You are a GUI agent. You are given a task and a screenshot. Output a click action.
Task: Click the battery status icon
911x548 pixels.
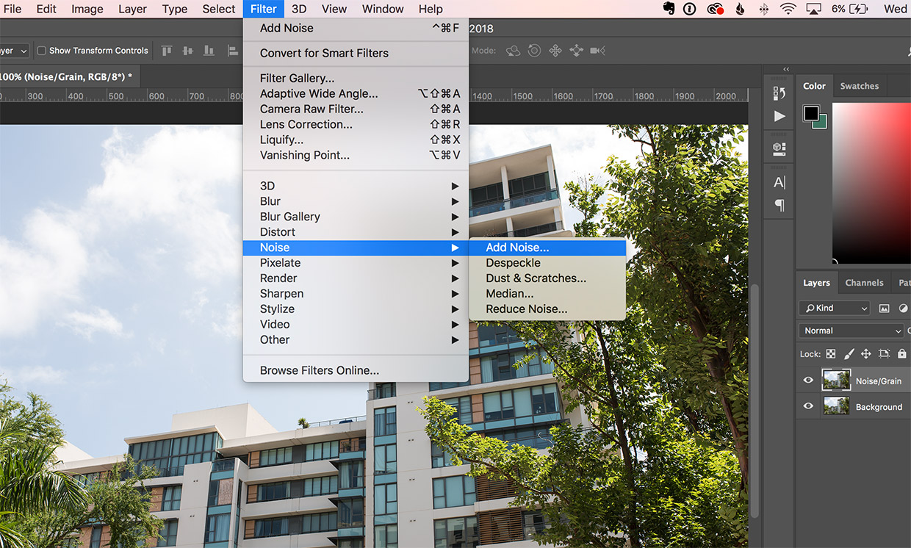(859, 9)
